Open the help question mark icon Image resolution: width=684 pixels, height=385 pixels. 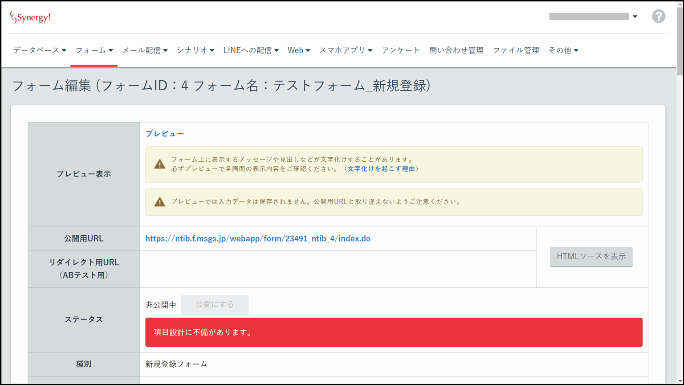658,16
